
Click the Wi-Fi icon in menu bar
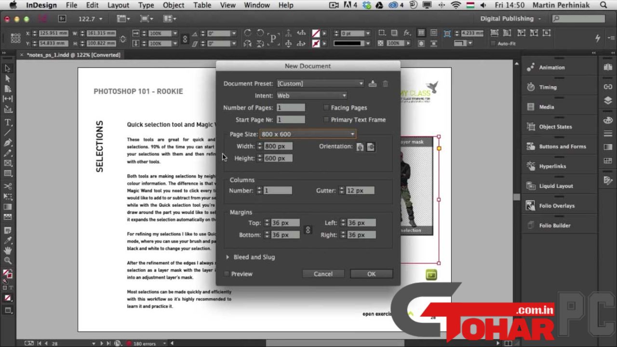[456, 5]
